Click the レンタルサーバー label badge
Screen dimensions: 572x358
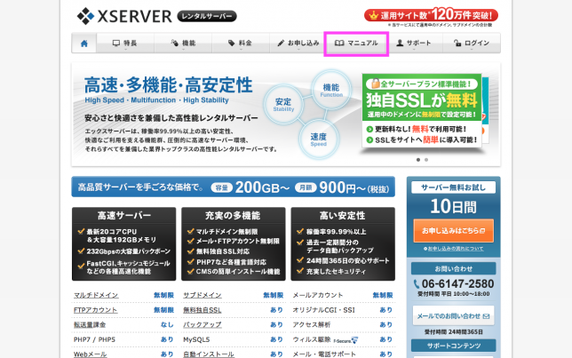pos(207,16)
